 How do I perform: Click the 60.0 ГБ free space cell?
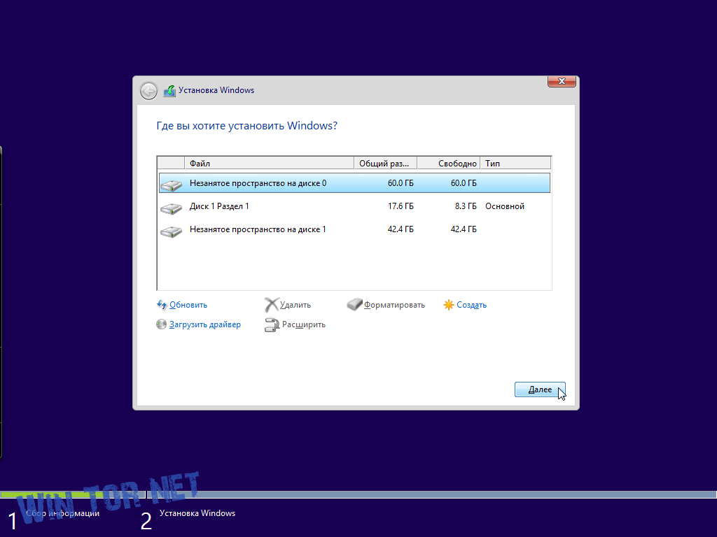[x=464, y=183]
